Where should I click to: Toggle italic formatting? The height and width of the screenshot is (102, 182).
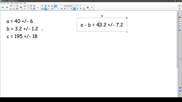pyautogui.click(x=68, y=9)
